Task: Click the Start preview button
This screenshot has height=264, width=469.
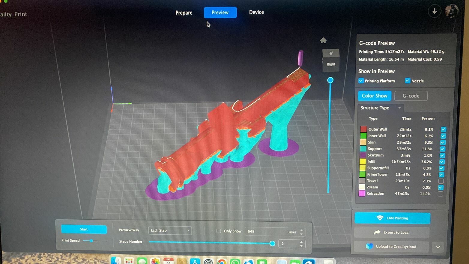Action: pos(84,229)
